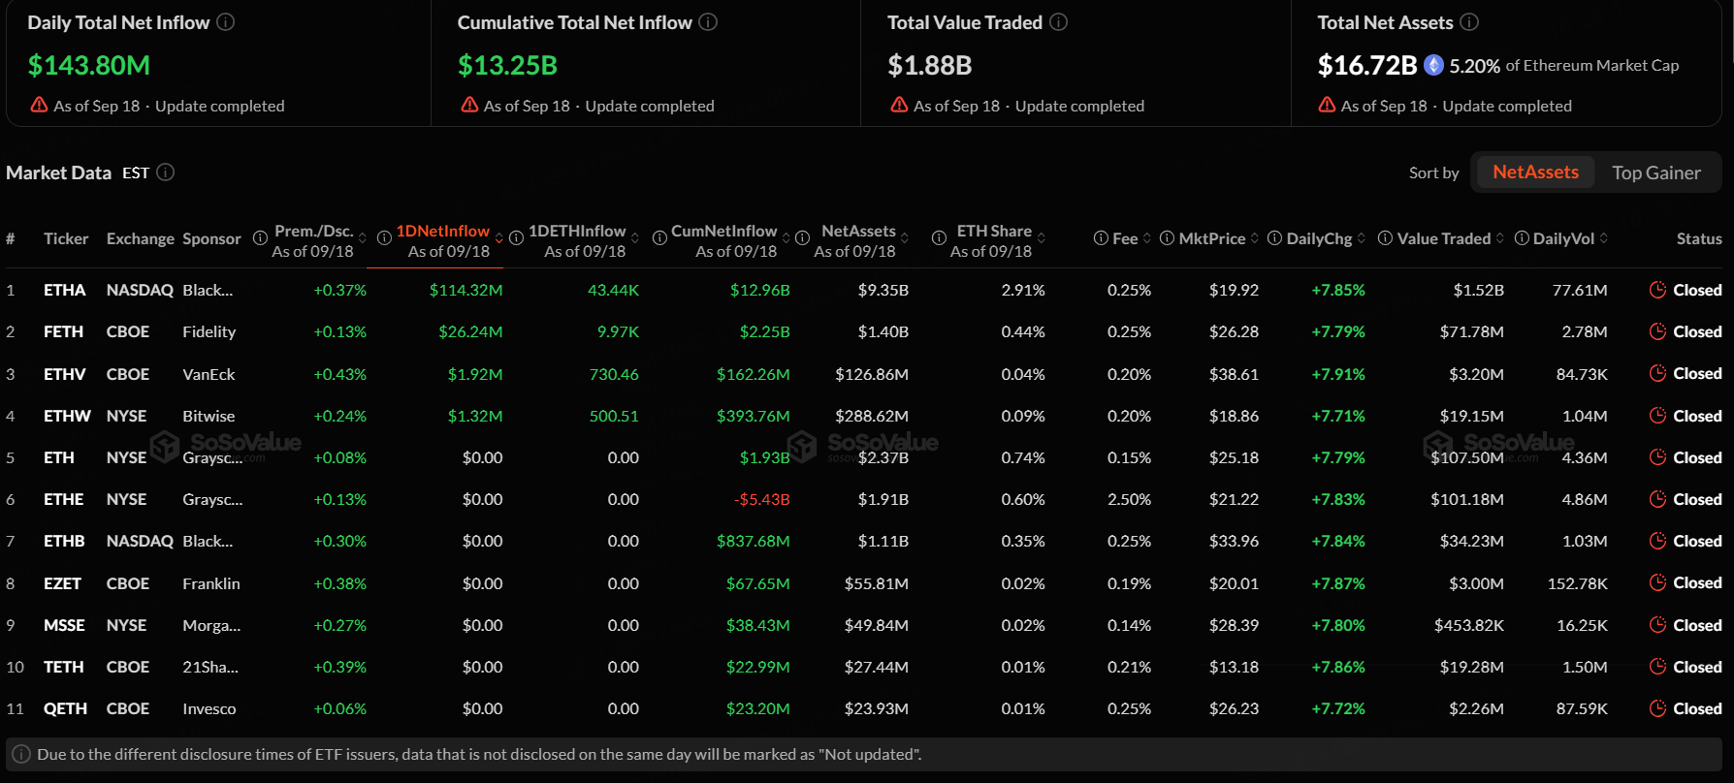The image size is (1734, 783).
Task: Open the FETH ticker row
Action: [63, 331]
